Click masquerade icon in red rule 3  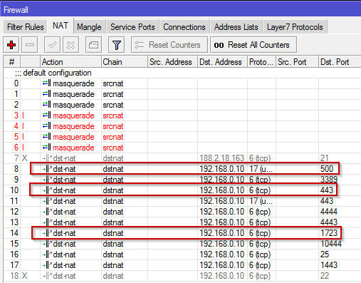46,115
